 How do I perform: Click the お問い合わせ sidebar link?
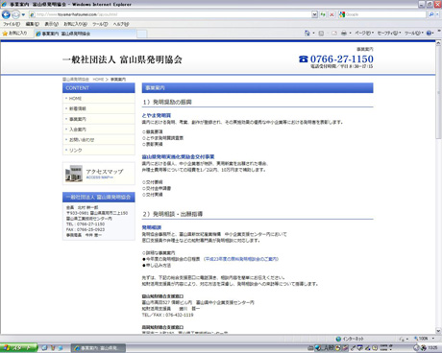click(x=82, y=140)
